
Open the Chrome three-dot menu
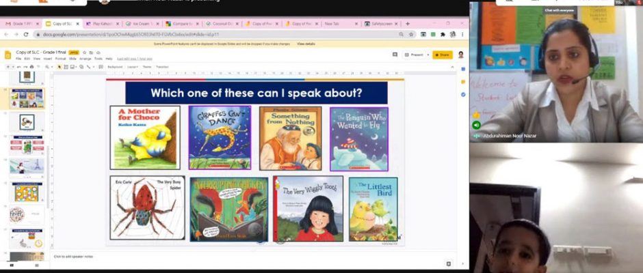tap(462, 35)
